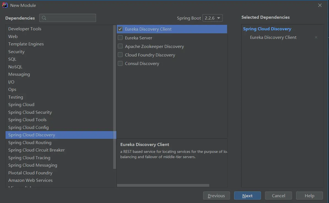Remove Eureka Discovery Client with the x icon
The image size is (329, 203).
point(316,37)
